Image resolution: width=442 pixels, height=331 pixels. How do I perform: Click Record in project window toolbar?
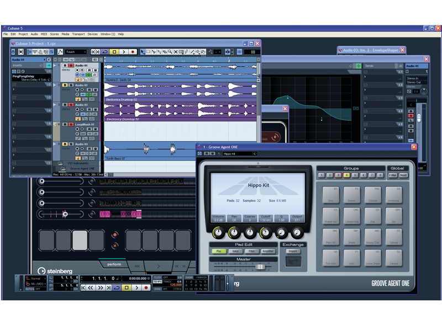(133, 52)
